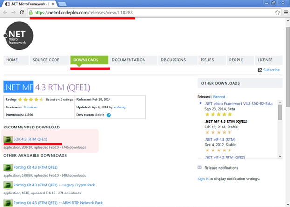Download SDK 4.3 (RTM QFE1)
The width and height of the screenshot is (290, 207).
(30, 139)
